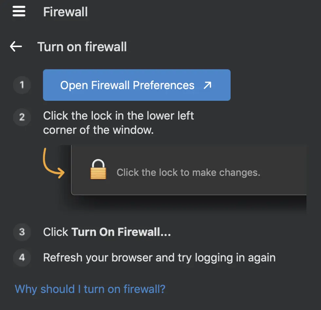
Task: Select the step 2 number circle
Action: coord(22,117)
